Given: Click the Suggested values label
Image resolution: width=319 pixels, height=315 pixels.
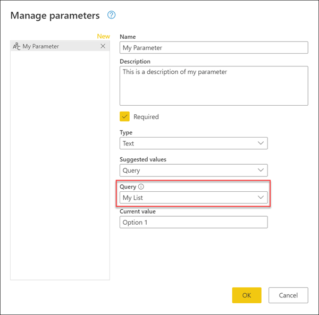Looking at the screenshot, I should click(x=143, y=159).
